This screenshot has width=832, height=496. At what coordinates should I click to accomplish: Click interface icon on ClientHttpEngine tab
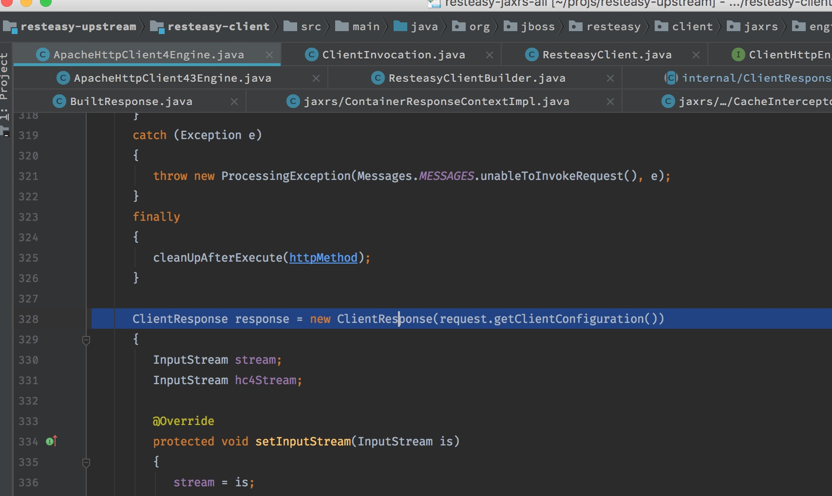click(738, 54)
